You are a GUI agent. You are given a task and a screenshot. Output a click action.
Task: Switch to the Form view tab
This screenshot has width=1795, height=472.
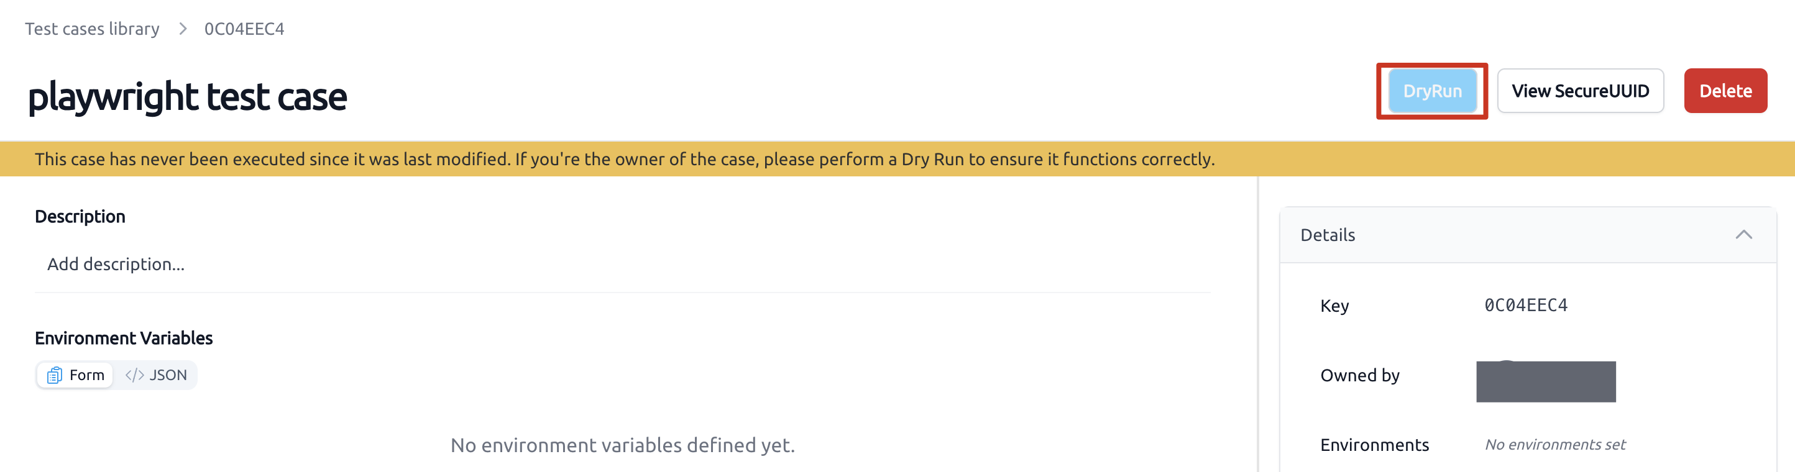(75, 375)
